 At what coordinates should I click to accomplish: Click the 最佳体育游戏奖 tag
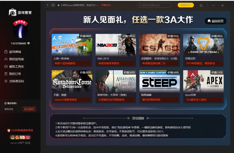tap(160, 100)
